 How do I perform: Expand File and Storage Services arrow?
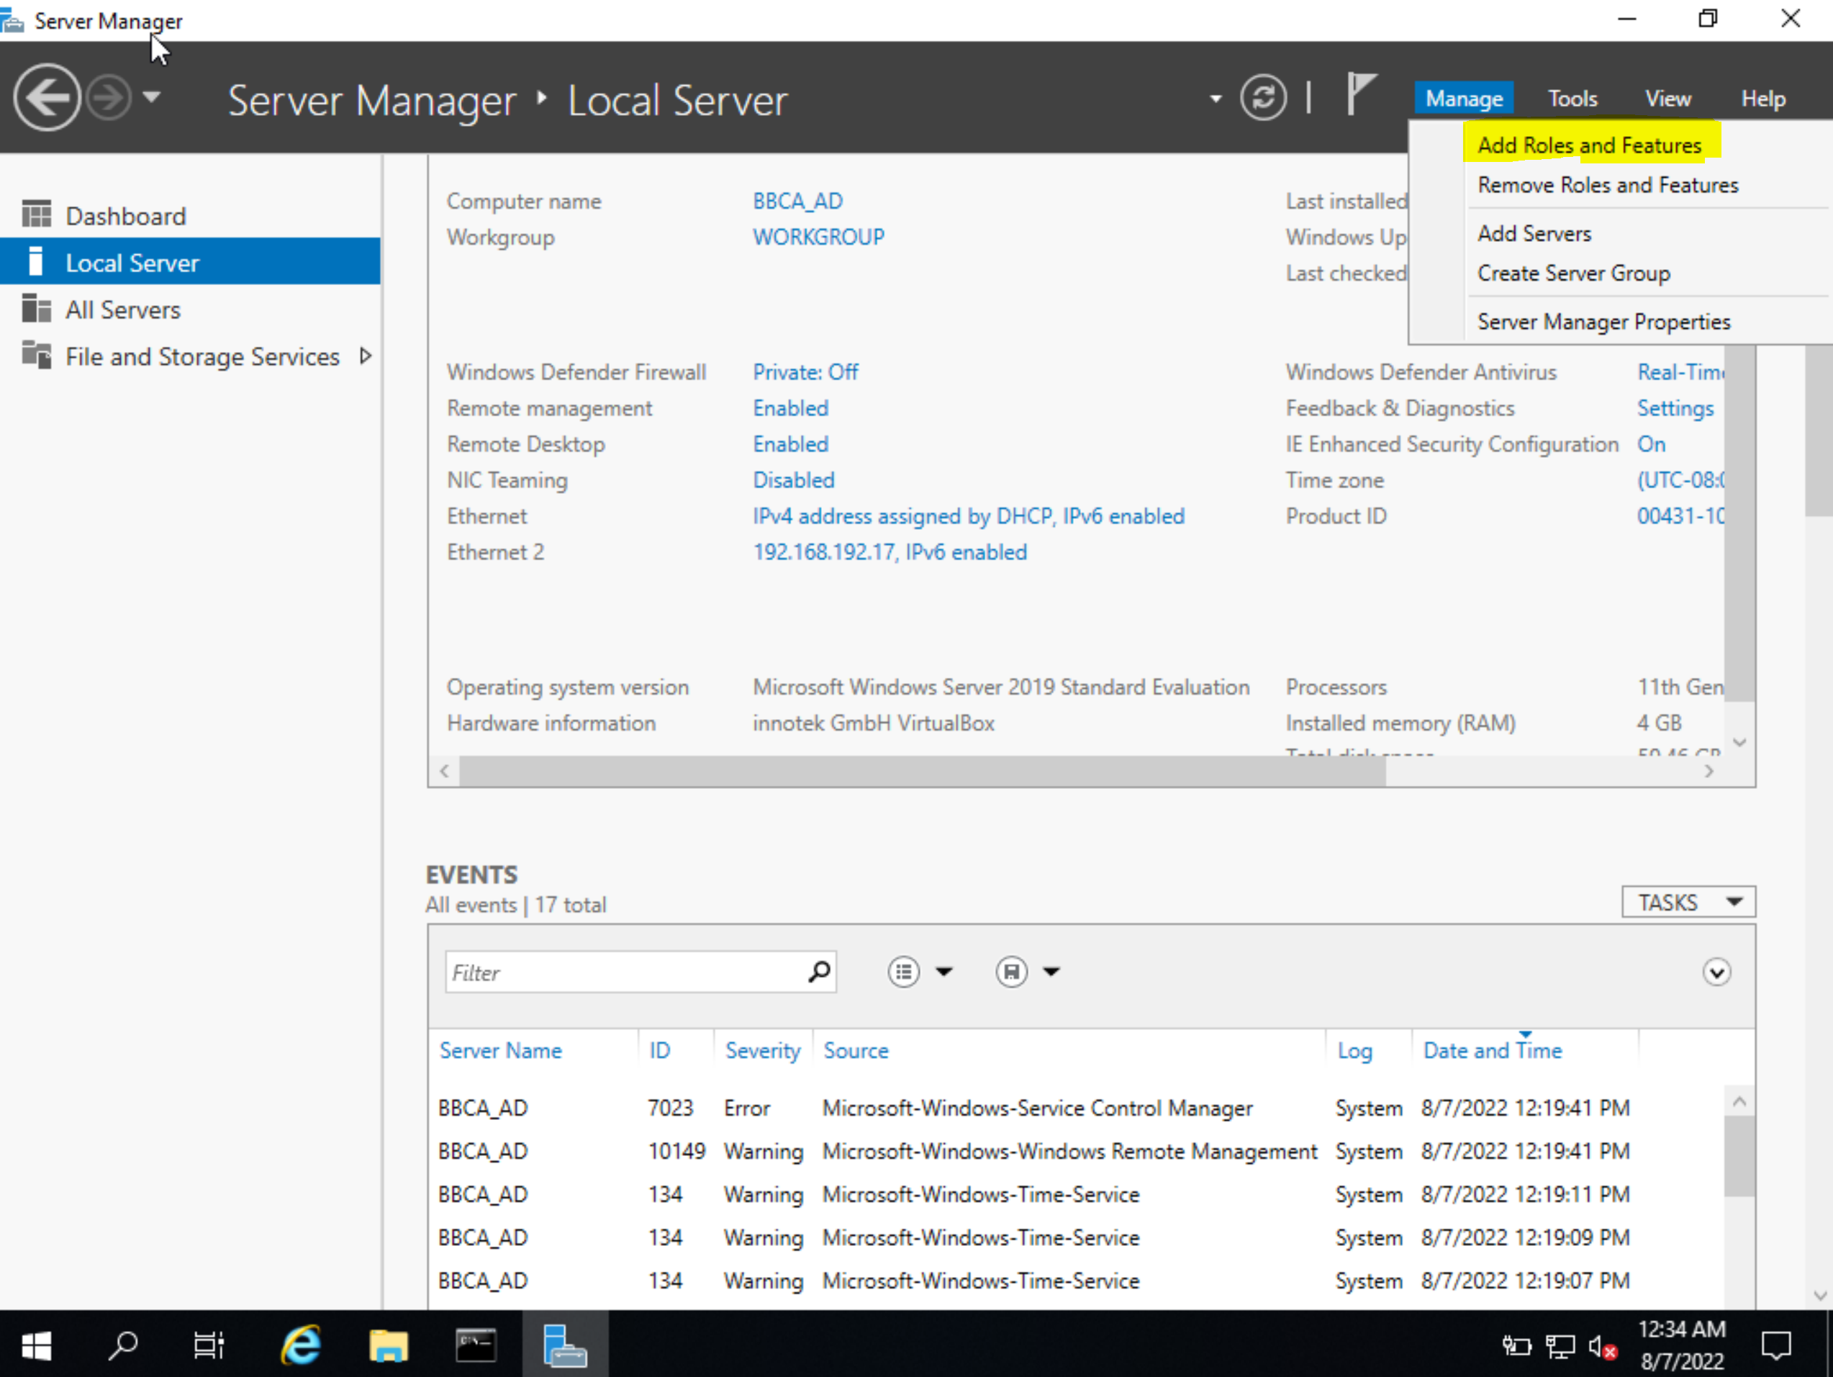pos(365,356)
